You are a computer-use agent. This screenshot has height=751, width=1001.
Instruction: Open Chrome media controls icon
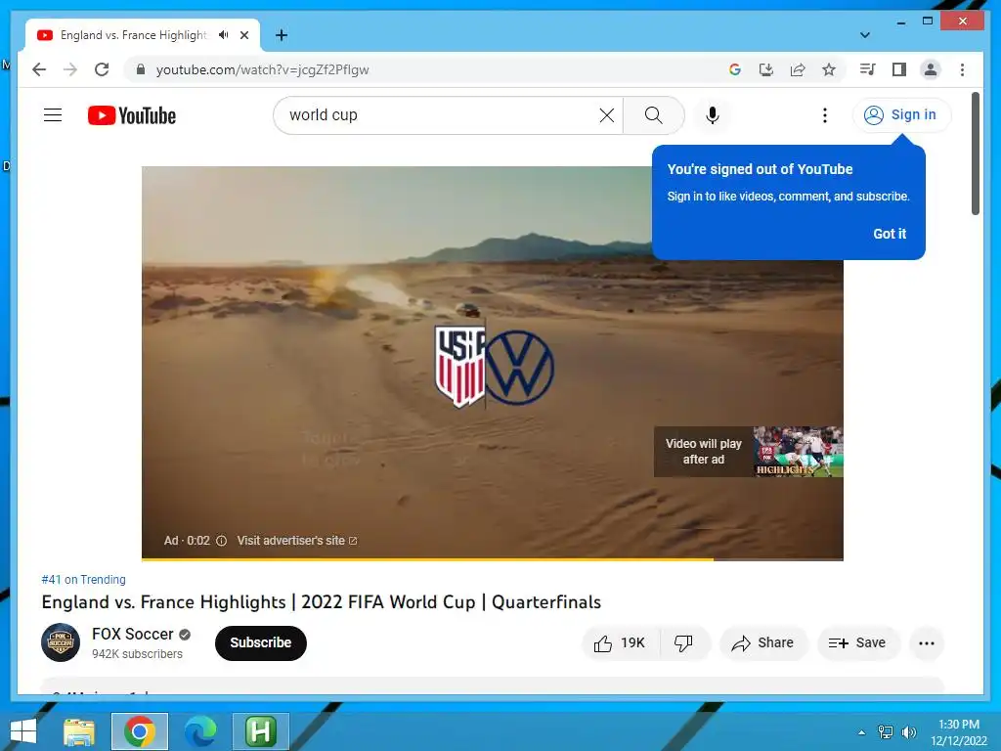pos(867,69)
